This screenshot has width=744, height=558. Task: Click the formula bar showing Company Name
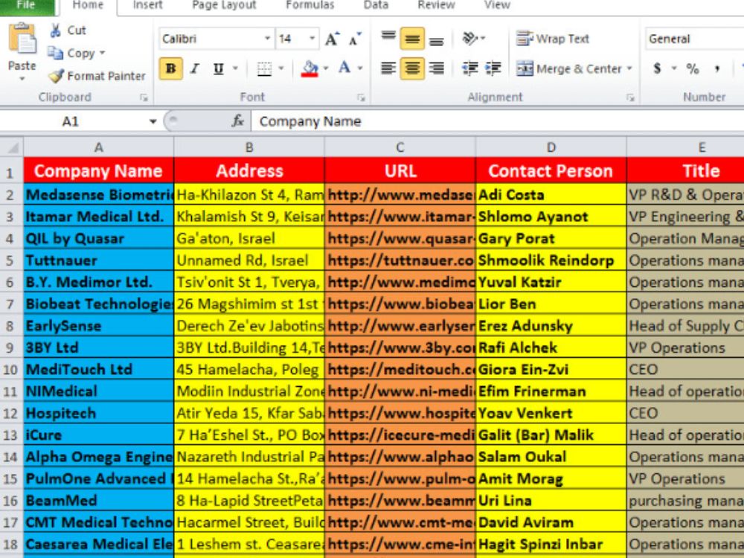pos(497,121)
